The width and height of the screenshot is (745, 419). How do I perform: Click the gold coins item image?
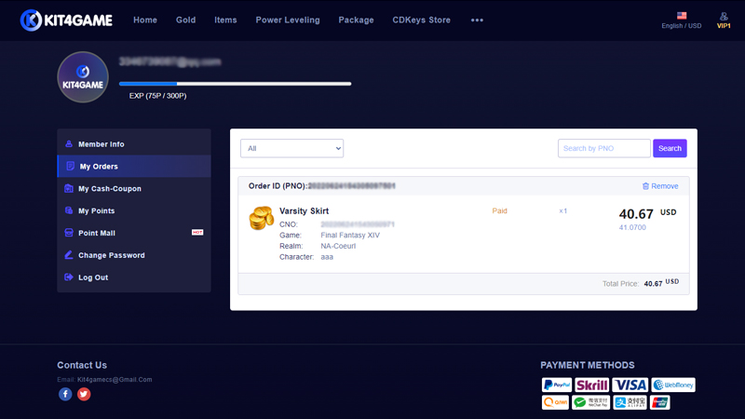point(262,218)
